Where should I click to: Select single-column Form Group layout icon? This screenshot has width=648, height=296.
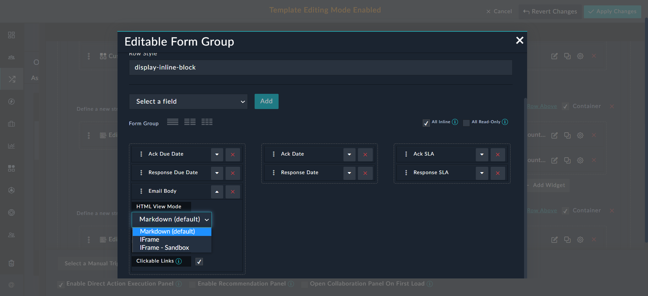173,122
